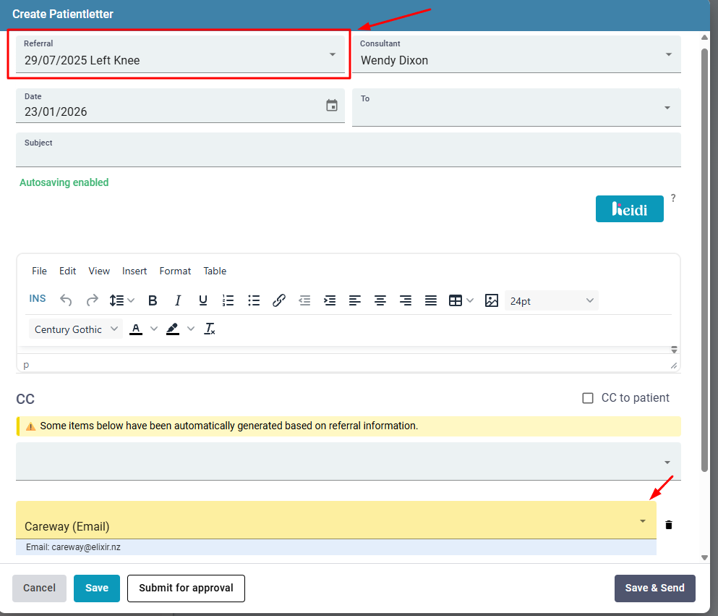Open the font size 24pt dropdown

(x=552, y=300)
